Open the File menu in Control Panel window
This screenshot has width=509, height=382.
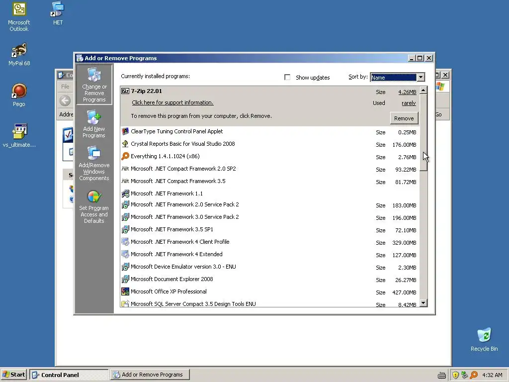click(x=65, y=87)
